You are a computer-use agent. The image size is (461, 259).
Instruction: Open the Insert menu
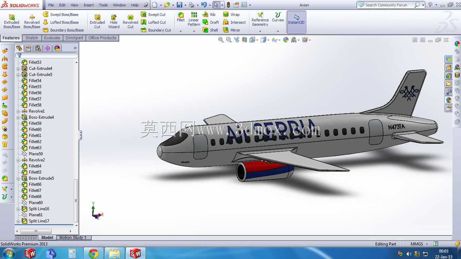pos(89,5)
